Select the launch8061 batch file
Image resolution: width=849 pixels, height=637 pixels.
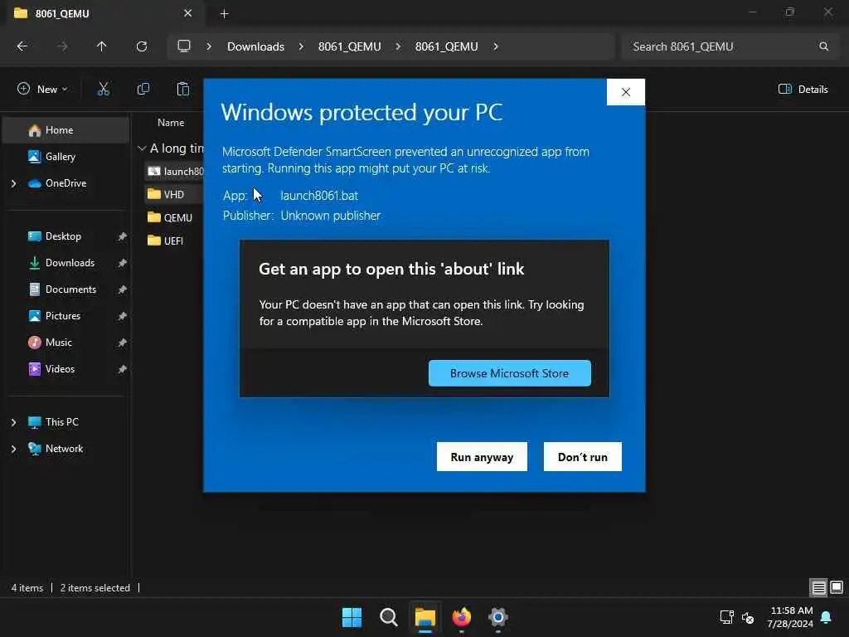coord(175,171)
